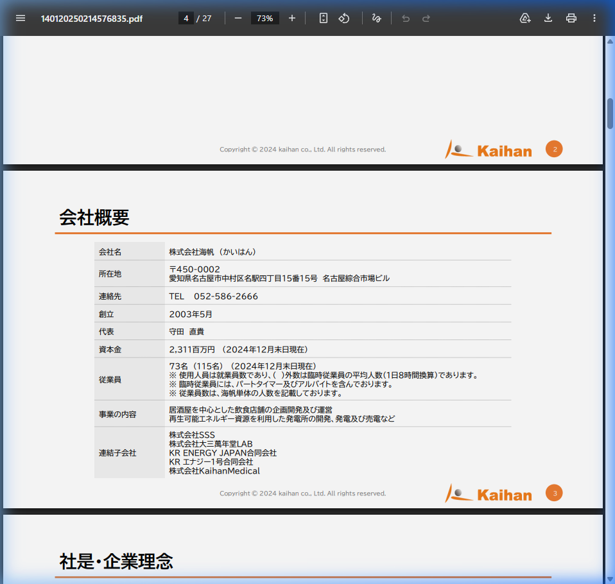This screenshot has height=584, width=615.
Task: Click the redo arrow icon
Action: click(x=426, y=18)
